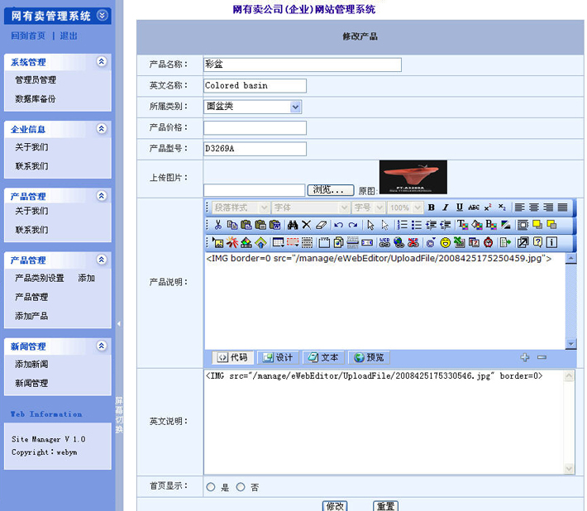
Task: Shrink editor height with minus icon
Action: click(542, 357)
